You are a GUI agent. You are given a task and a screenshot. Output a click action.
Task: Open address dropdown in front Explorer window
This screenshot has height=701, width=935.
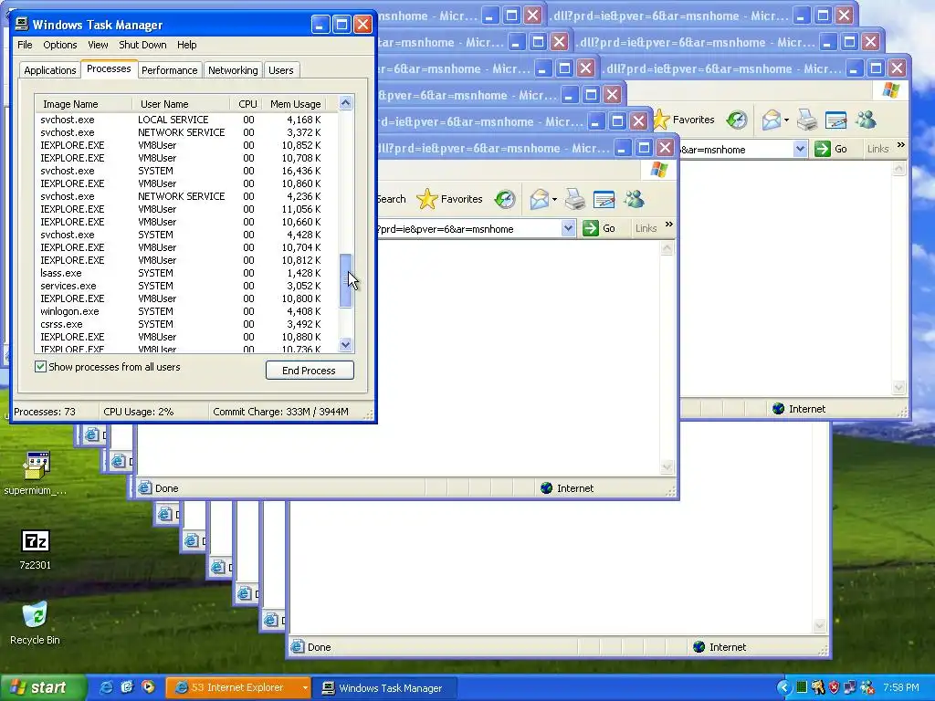coord(568,228)
